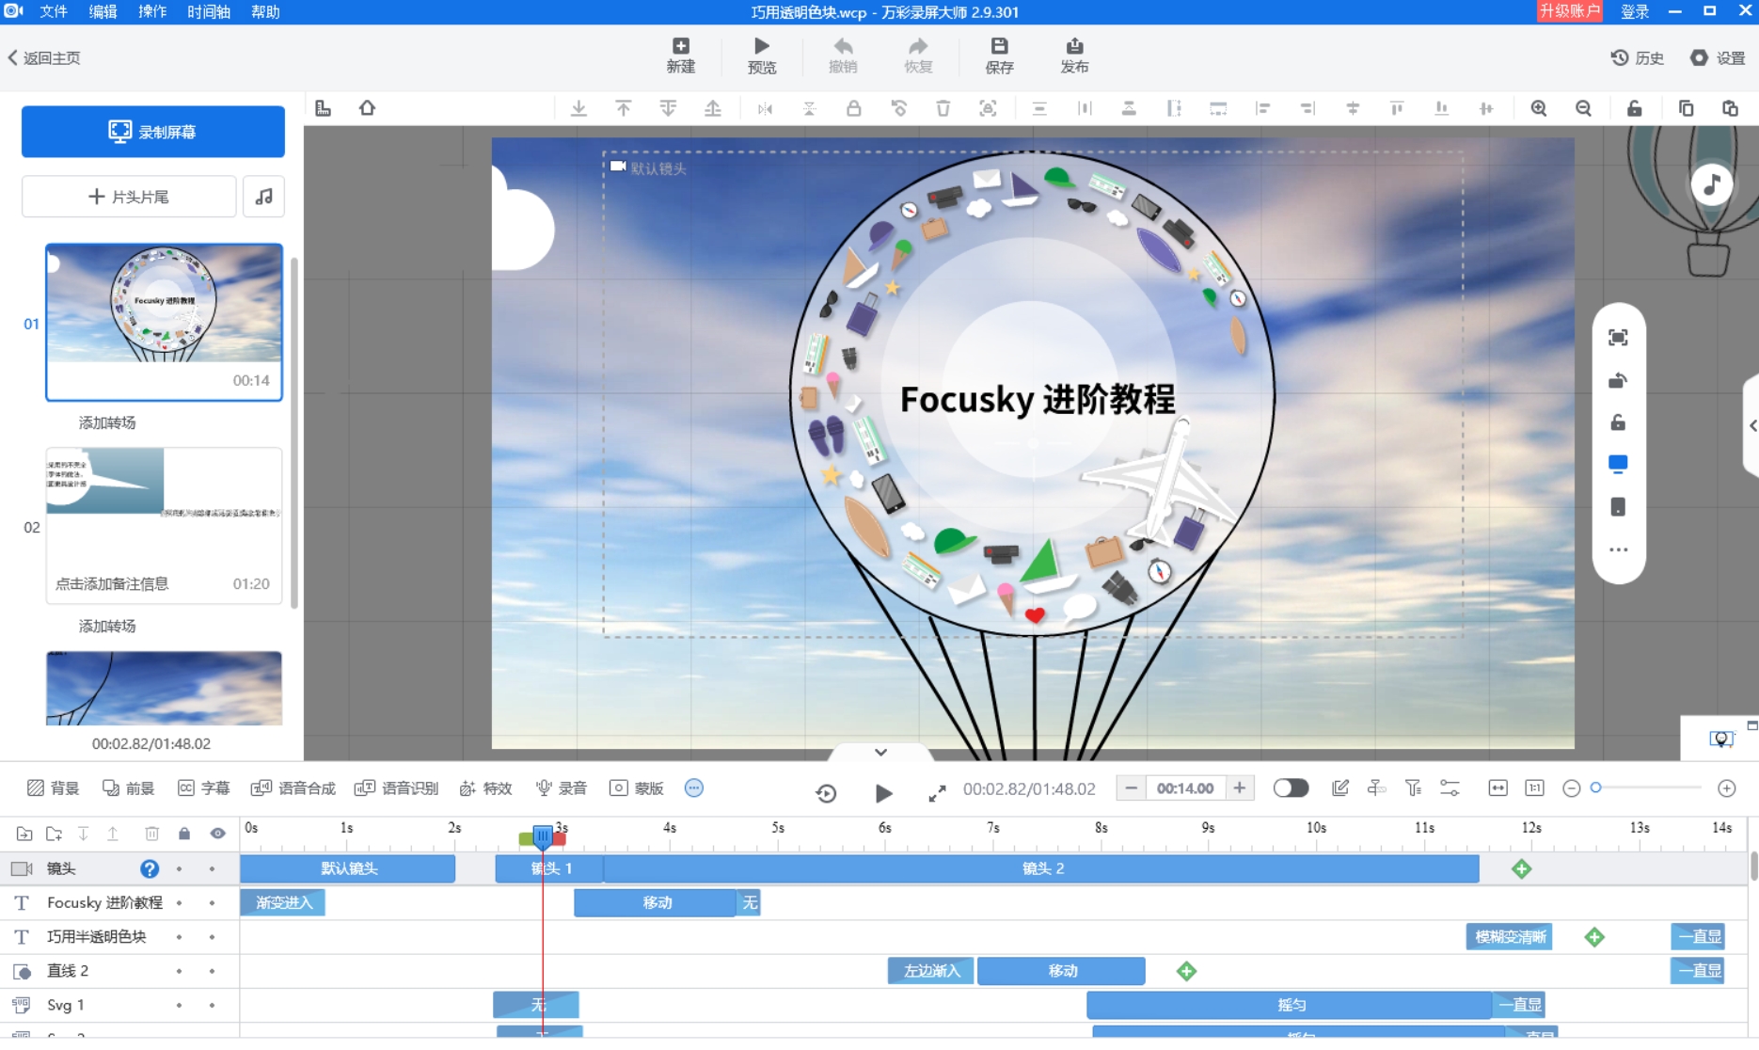Viewport: 1759px width, 1050px height.
Task: Click the blue monitor icon in floating panel
Action: pyautogui.click(x=1618, y=464)
